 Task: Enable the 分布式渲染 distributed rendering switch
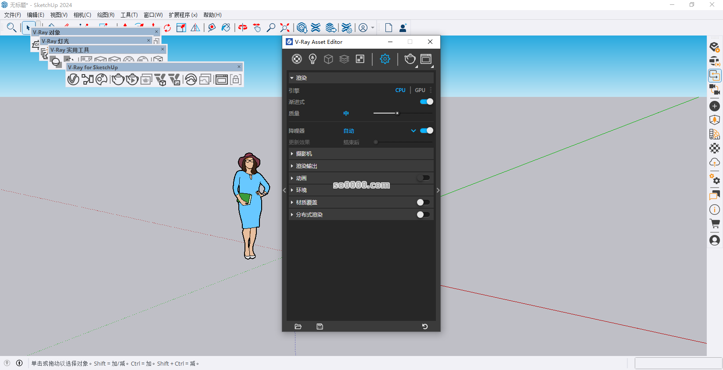(424, 214)
